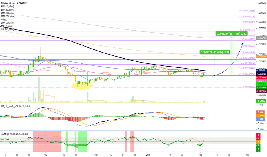Click the pink 0.0003082 price tag

coord(261,81)
